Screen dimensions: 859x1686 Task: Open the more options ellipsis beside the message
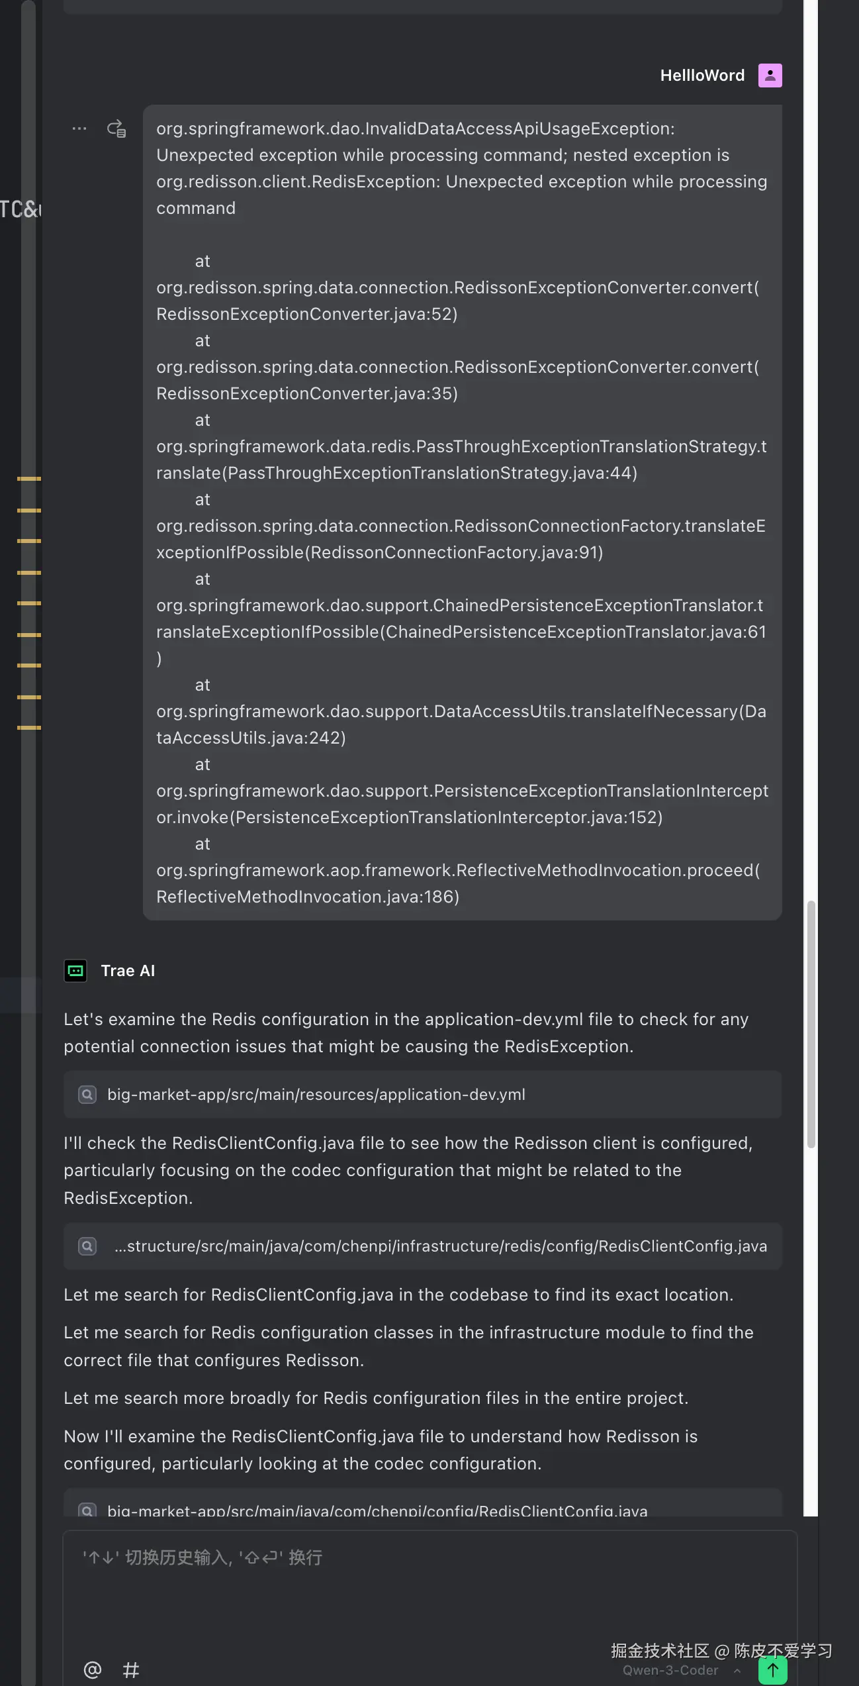79,128
